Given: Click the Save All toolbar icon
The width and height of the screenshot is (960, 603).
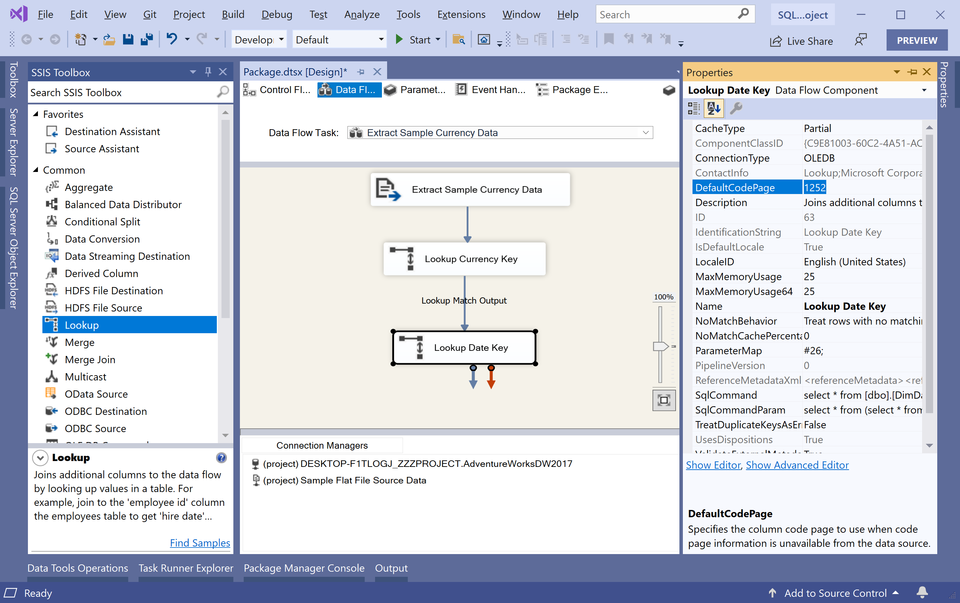Looking at the screenshot, I should coord(147,40).
